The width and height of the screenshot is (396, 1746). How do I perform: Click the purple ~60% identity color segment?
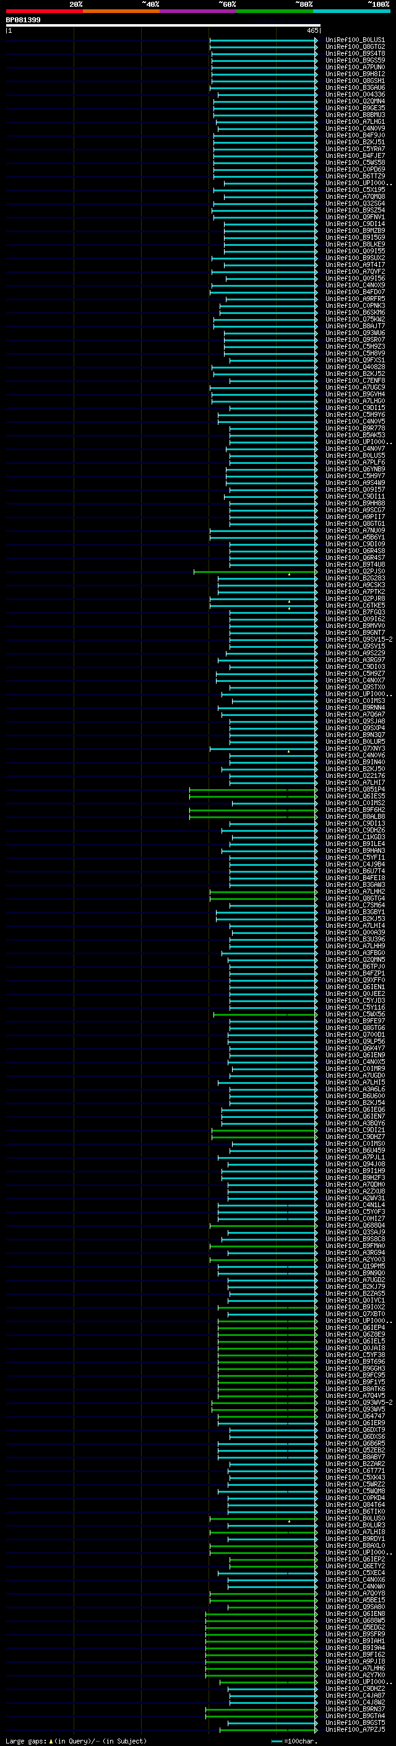[x=197, y=11]
